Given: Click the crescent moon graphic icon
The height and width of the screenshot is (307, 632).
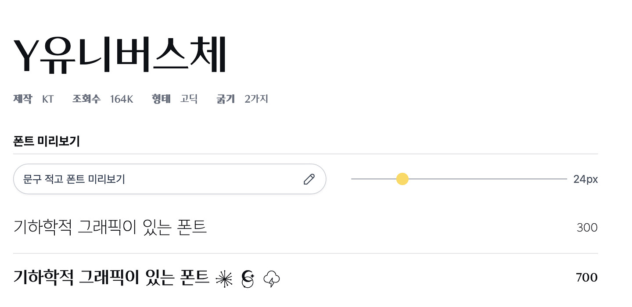Looking at the screenshot, I should tap(248, 278).
